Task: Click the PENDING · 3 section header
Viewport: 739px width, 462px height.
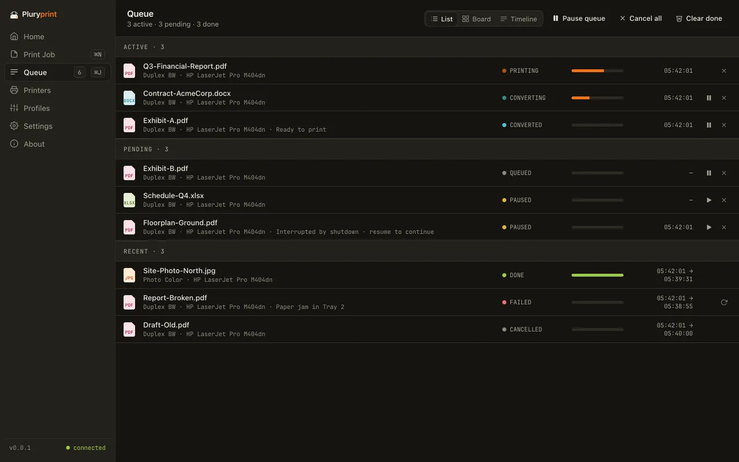Action: click(x=427, y=149)
